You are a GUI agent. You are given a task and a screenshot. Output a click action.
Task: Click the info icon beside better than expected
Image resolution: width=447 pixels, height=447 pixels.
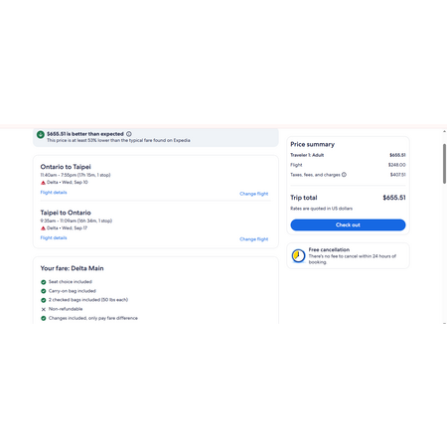tap(129, 134)
